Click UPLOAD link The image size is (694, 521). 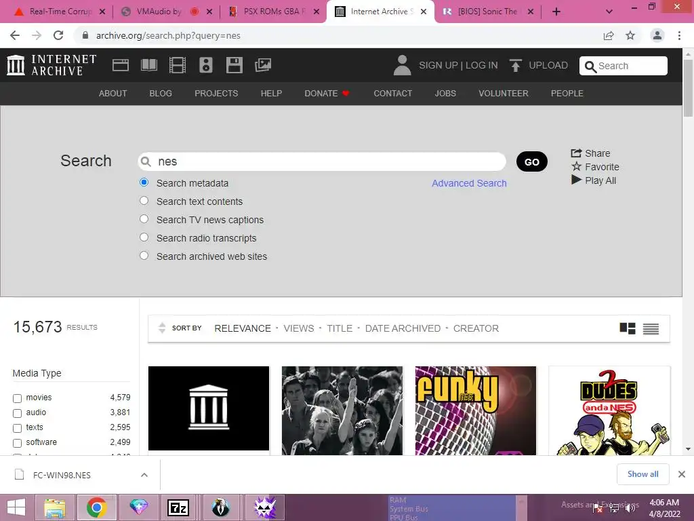[x=548, y=65]
